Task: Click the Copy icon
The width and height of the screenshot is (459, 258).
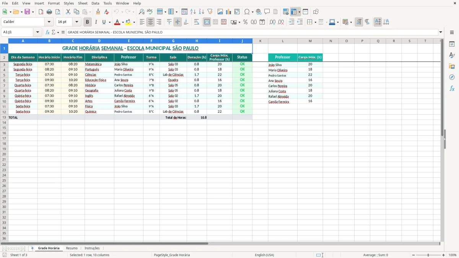Action: click(76, 12)
